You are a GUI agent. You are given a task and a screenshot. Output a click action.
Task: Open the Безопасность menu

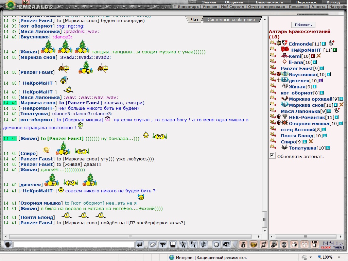[269, 2]
